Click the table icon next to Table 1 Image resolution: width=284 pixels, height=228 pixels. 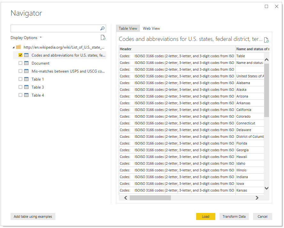pos(27,79)
